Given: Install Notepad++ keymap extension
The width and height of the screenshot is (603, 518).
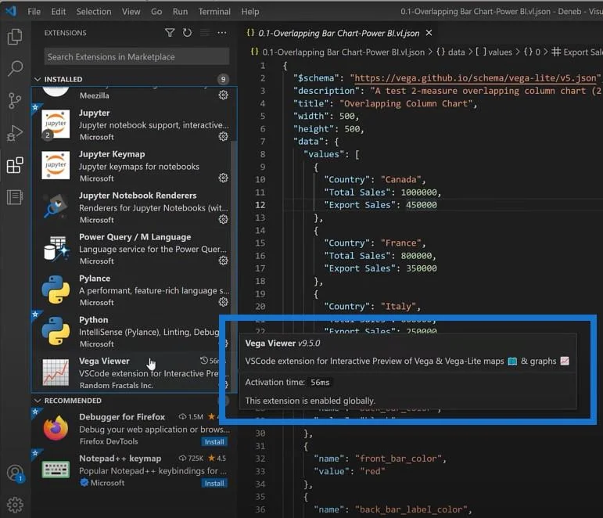Looking at the screenshot, I should pyautogui.click(x=214, y=484).
